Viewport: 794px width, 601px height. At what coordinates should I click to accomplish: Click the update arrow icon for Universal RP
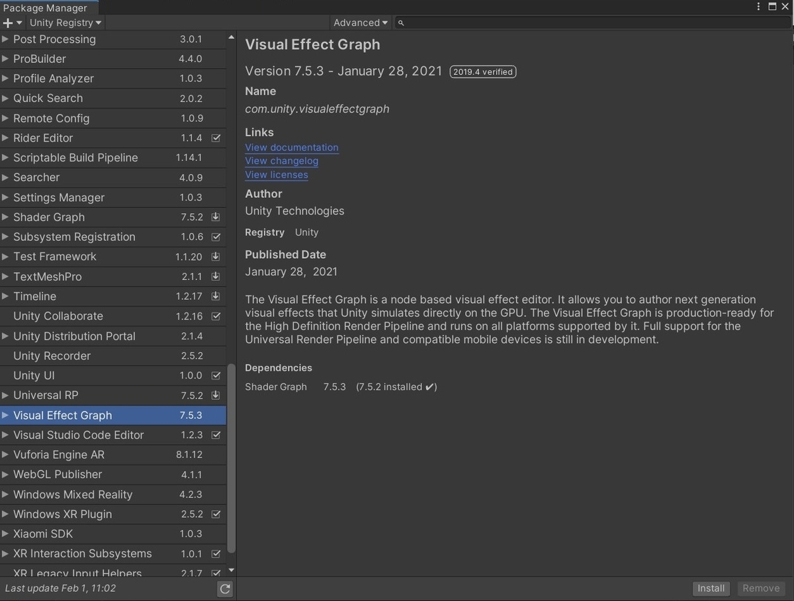tap(216, 395)
